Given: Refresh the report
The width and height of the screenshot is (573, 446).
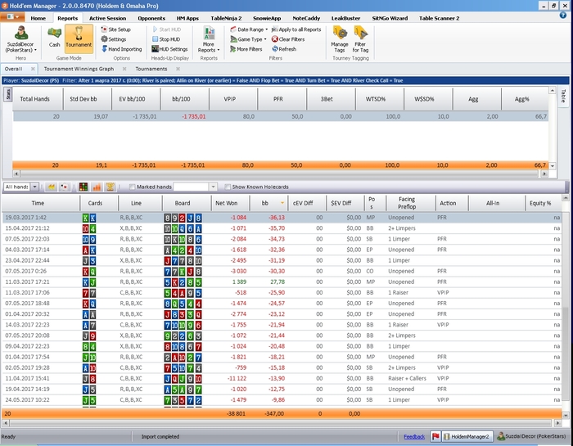Looking at the screenshot, I should (x=284, y=49).
